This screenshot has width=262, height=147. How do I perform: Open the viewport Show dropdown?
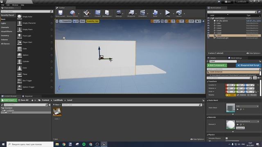tap(82, 21)
